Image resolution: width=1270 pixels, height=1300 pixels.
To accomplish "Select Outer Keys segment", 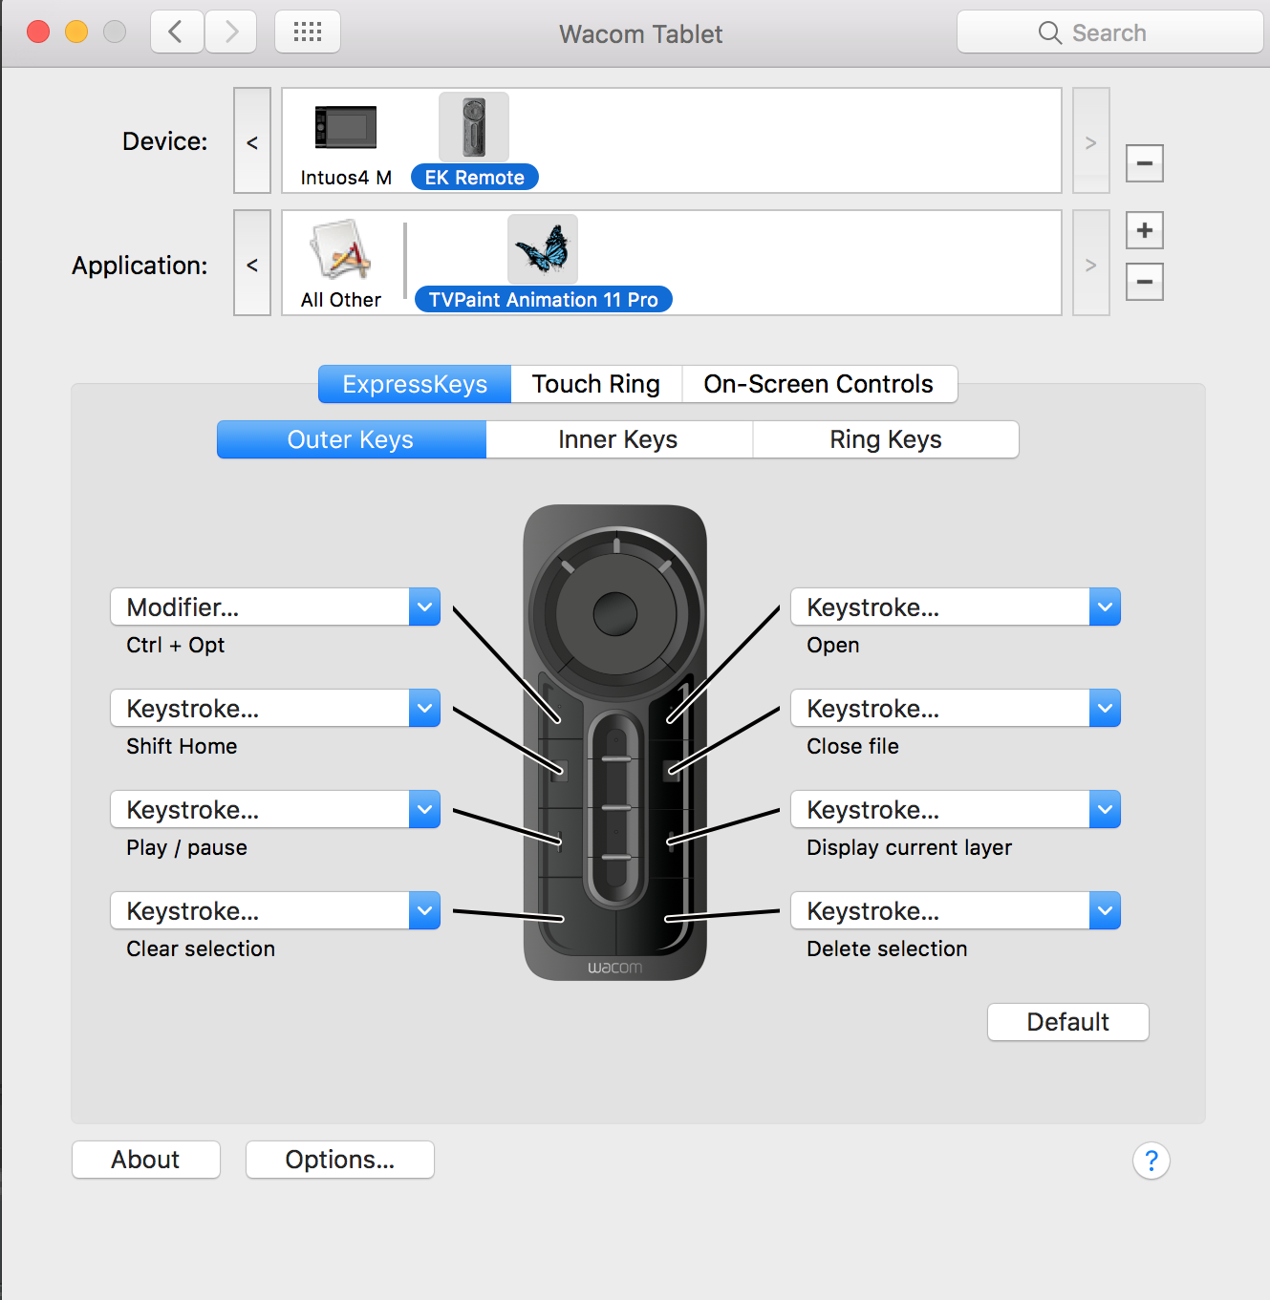I will [351, 439].
